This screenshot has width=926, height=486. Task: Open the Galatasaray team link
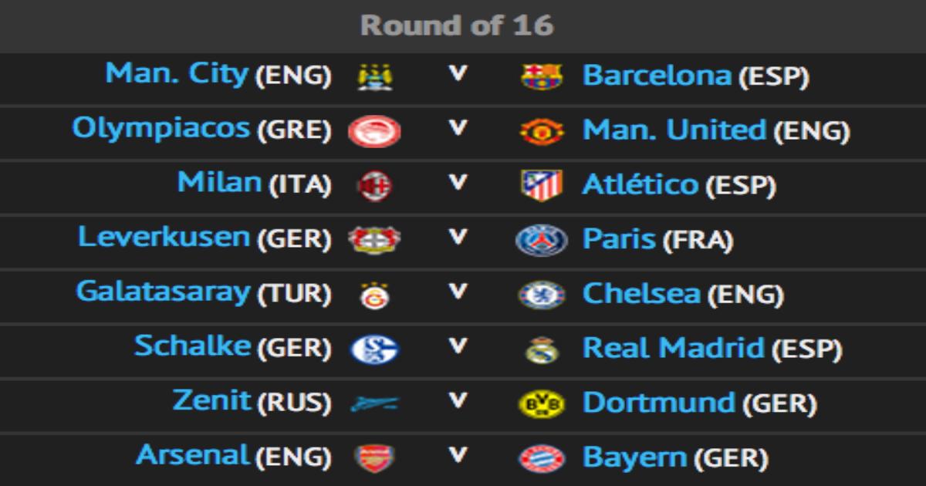164,292
